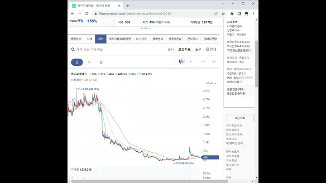Image resolution: width=326 pixels, height=183 pixels.
Task: Open the extensions puzzle icon
Action: (x=232, y=14)
